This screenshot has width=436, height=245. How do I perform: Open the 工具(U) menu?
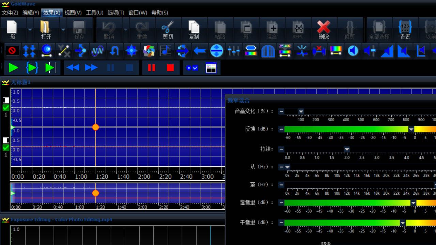point(94,13)
